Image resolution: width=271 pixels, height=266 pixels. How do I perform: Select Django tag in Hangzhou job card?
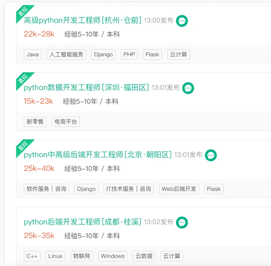point(104,55)
